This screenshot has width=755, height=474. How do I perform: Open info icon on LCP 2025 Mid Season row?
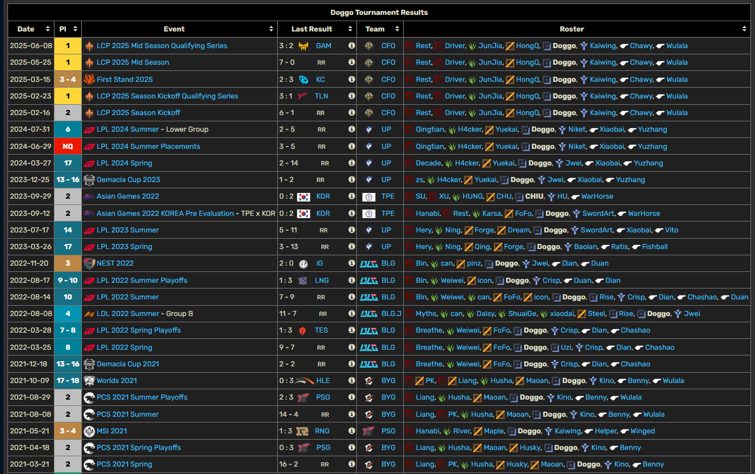pos(352,62)
